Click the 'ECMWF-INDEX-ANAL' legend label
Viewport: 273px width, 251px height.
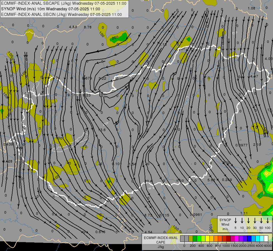tap(161, 238)
